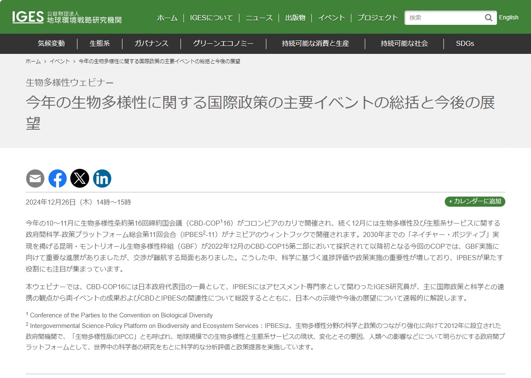
Task: Share this page via email icon
Action: [x=35, y=178]
